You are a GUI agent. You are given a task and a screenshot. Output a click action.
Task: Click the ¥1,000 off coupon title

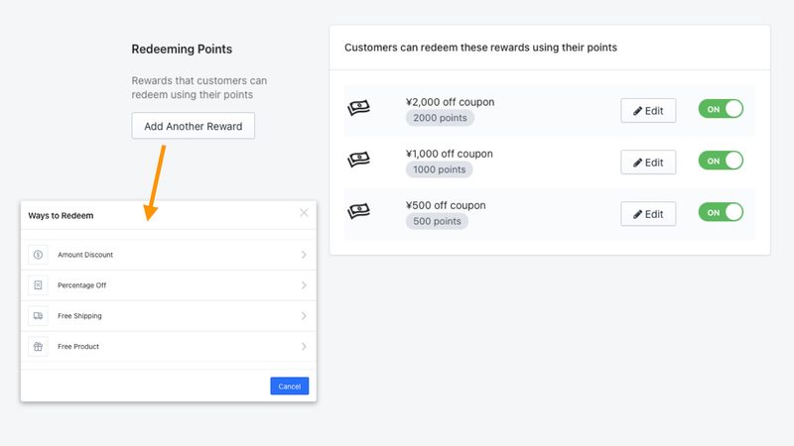450,154
